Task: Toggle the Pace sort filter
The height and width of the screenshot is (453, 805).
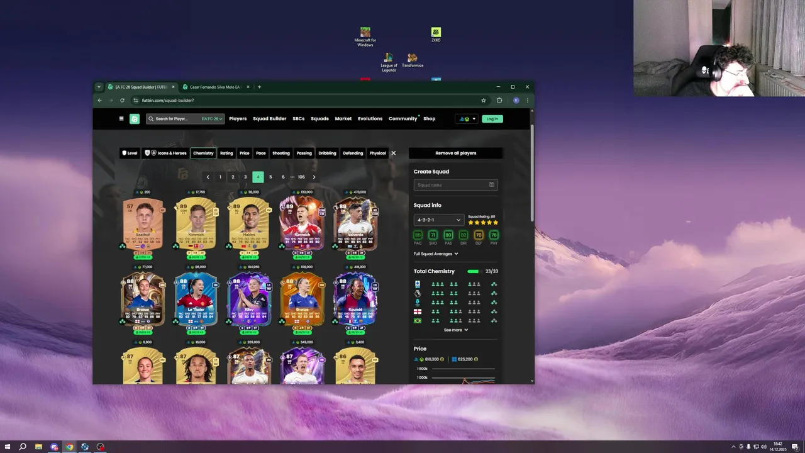Action: (261, 153)
